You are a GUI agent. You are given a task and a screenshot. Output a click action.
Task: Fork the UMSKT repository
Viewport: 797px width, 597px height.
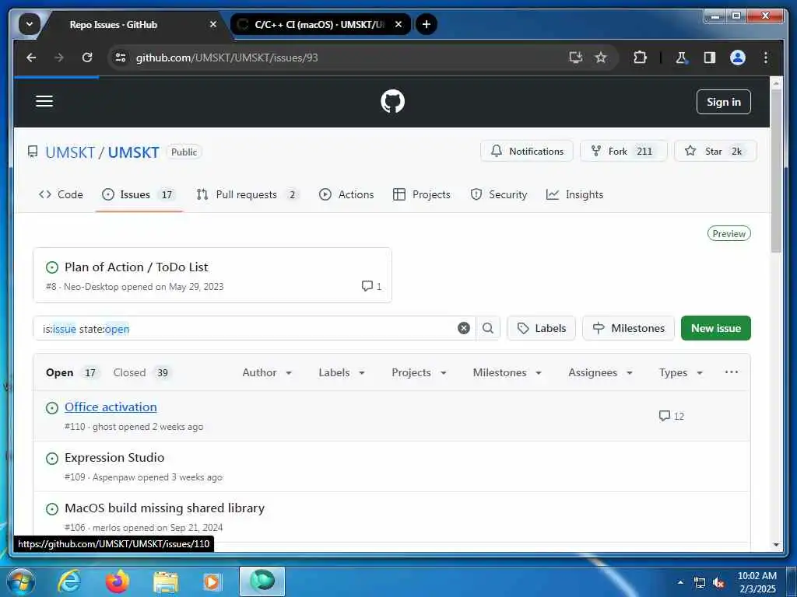point(623,151)
